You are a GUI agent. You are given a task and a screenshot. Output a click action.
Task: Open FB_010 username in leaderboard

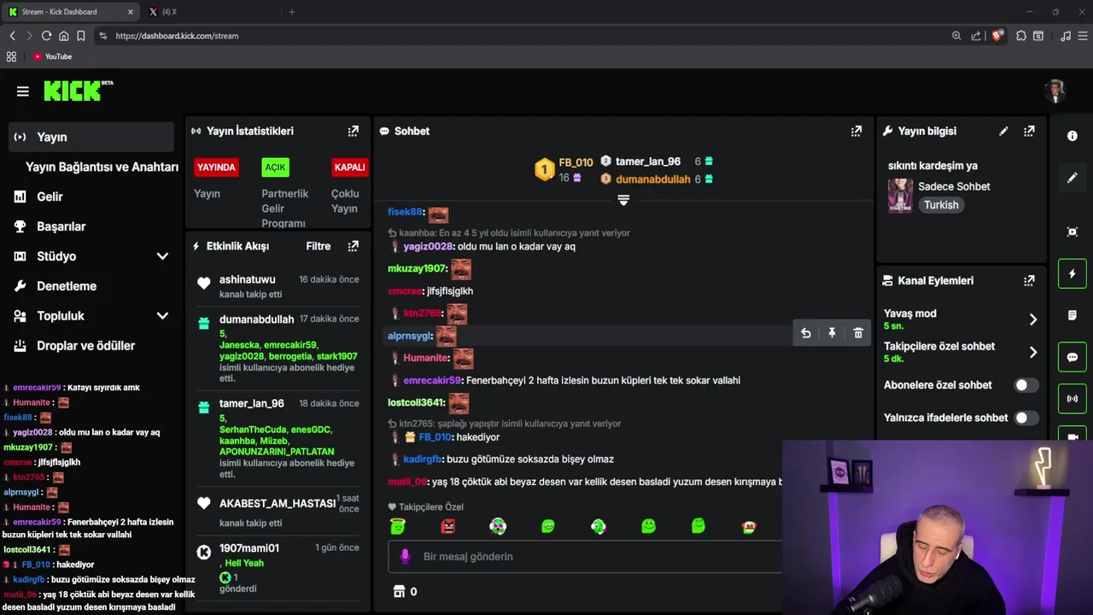pos(576,162)
